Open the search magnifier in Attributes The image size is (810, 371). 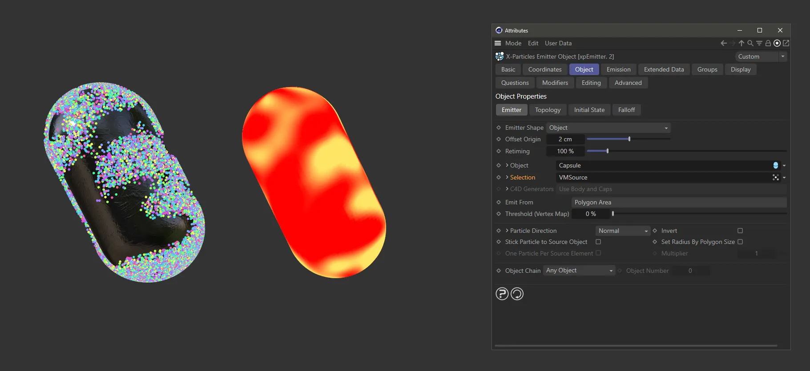[x=750, y=43]
